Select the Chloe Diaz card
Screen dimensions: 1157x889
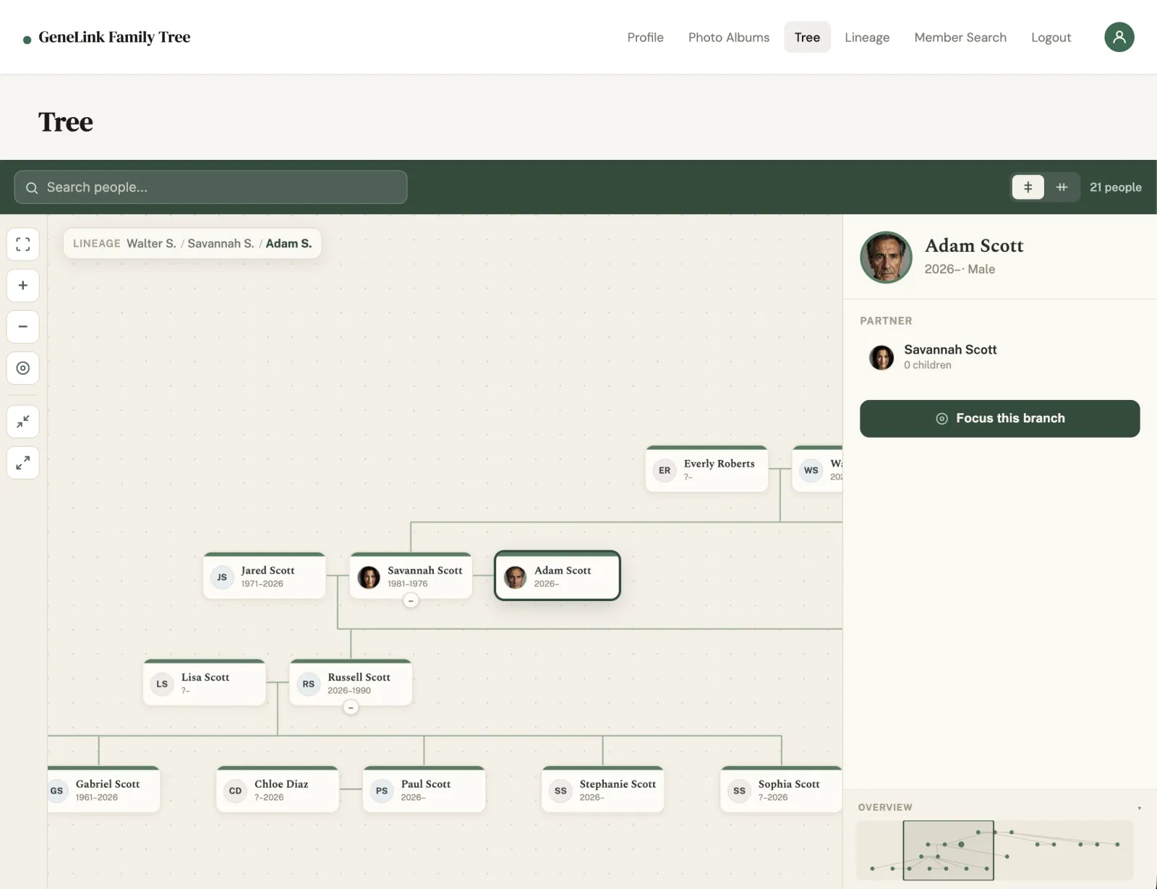pos(278,790)
